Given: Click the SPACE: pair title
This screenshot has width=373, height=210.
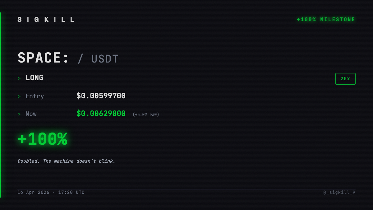Looking at the screenshot, I should pos(43,58).
